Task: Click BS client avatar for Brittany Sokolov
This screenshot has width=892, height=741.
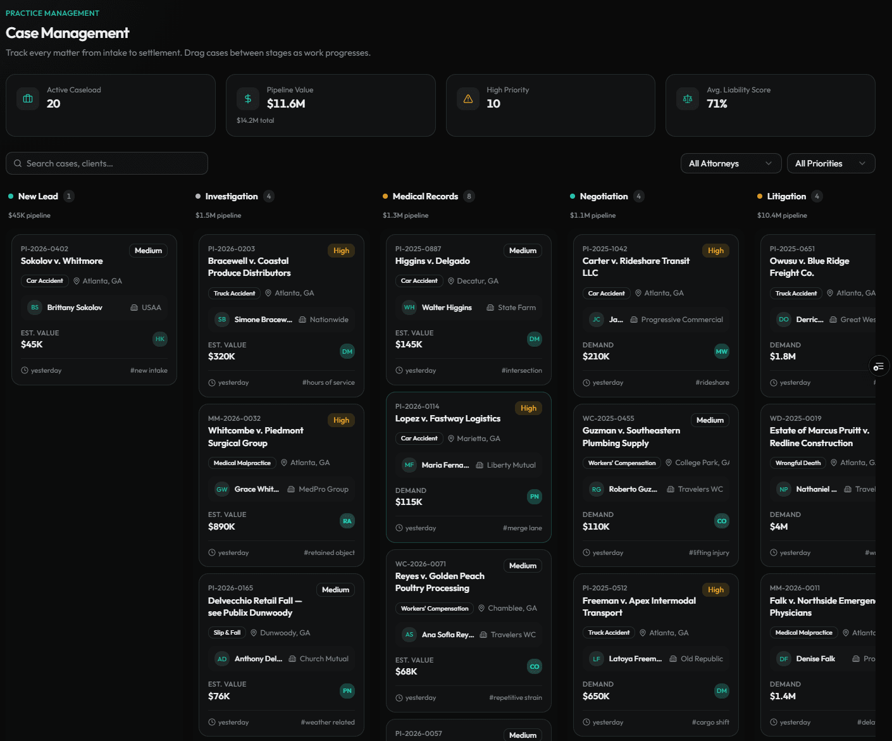Action: tap(35, 308)
